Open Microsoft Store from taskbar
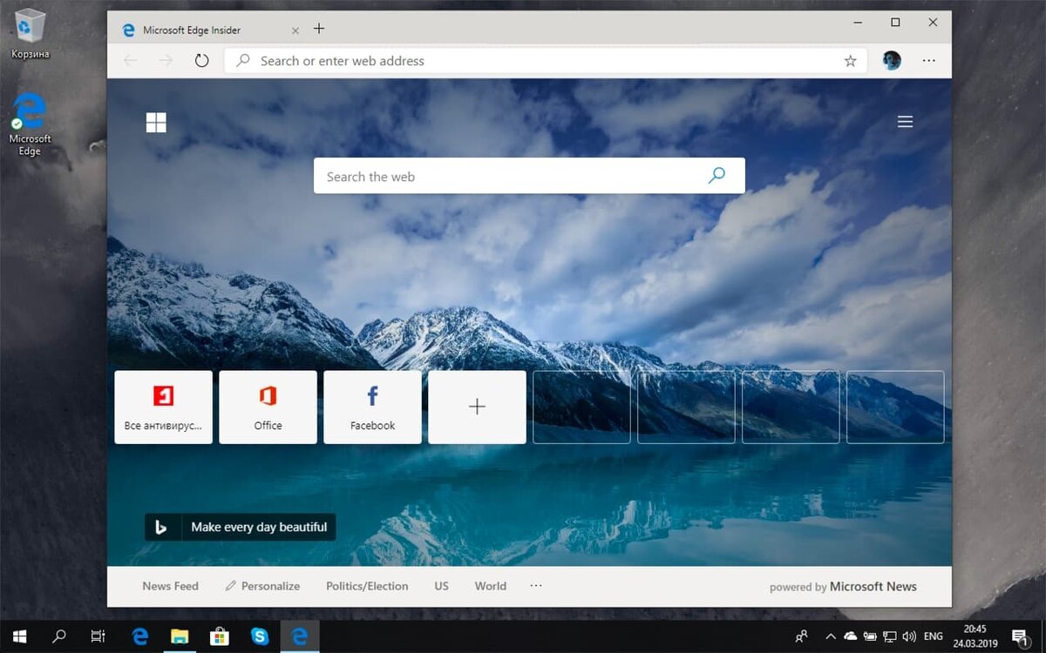Viewport: 1046px width, 653px height. tap(220, 636)
